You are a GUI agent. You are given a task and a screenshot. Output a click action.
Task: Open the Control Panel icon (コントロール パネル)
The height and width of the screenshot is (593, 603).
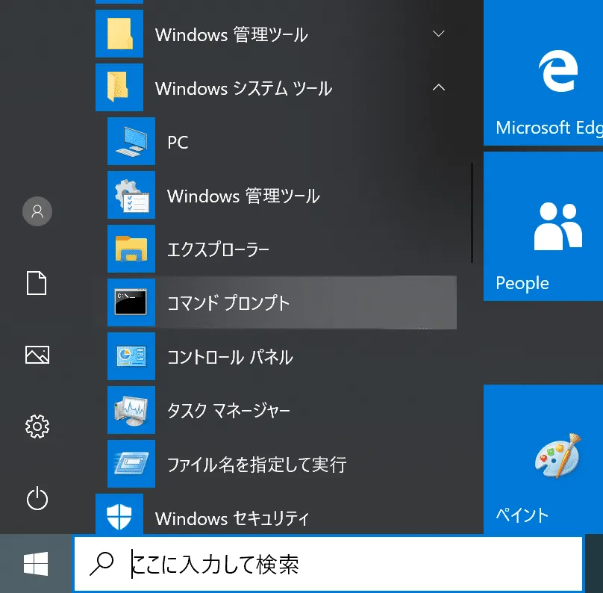[x=131, y=356]
